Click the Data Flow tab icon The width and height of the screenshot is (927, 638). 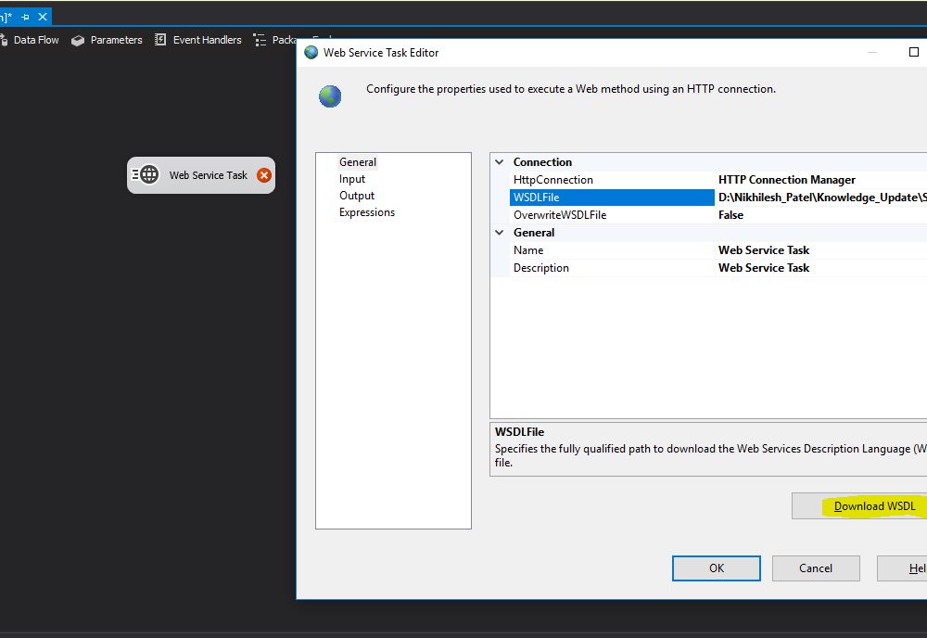(x=4, y=40)
